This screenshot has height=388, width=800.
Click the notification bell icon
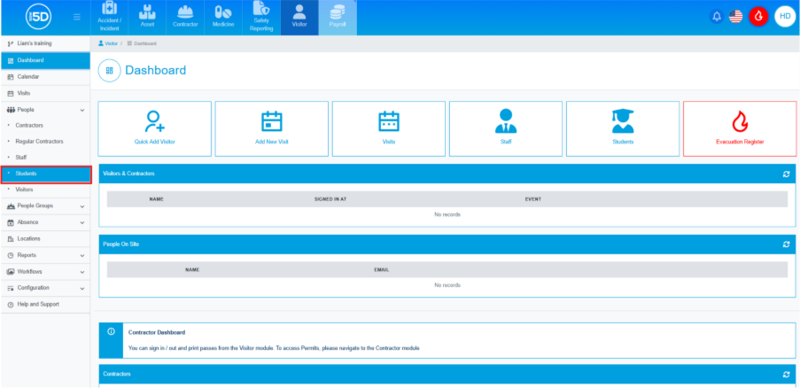point(717,17)
